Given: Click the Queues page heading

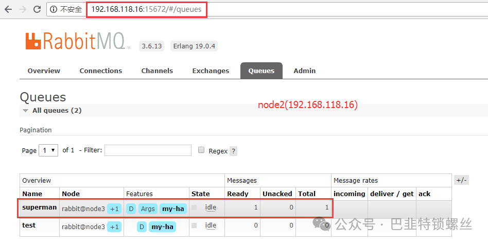Looking at the screenshot, I should 43,97.
